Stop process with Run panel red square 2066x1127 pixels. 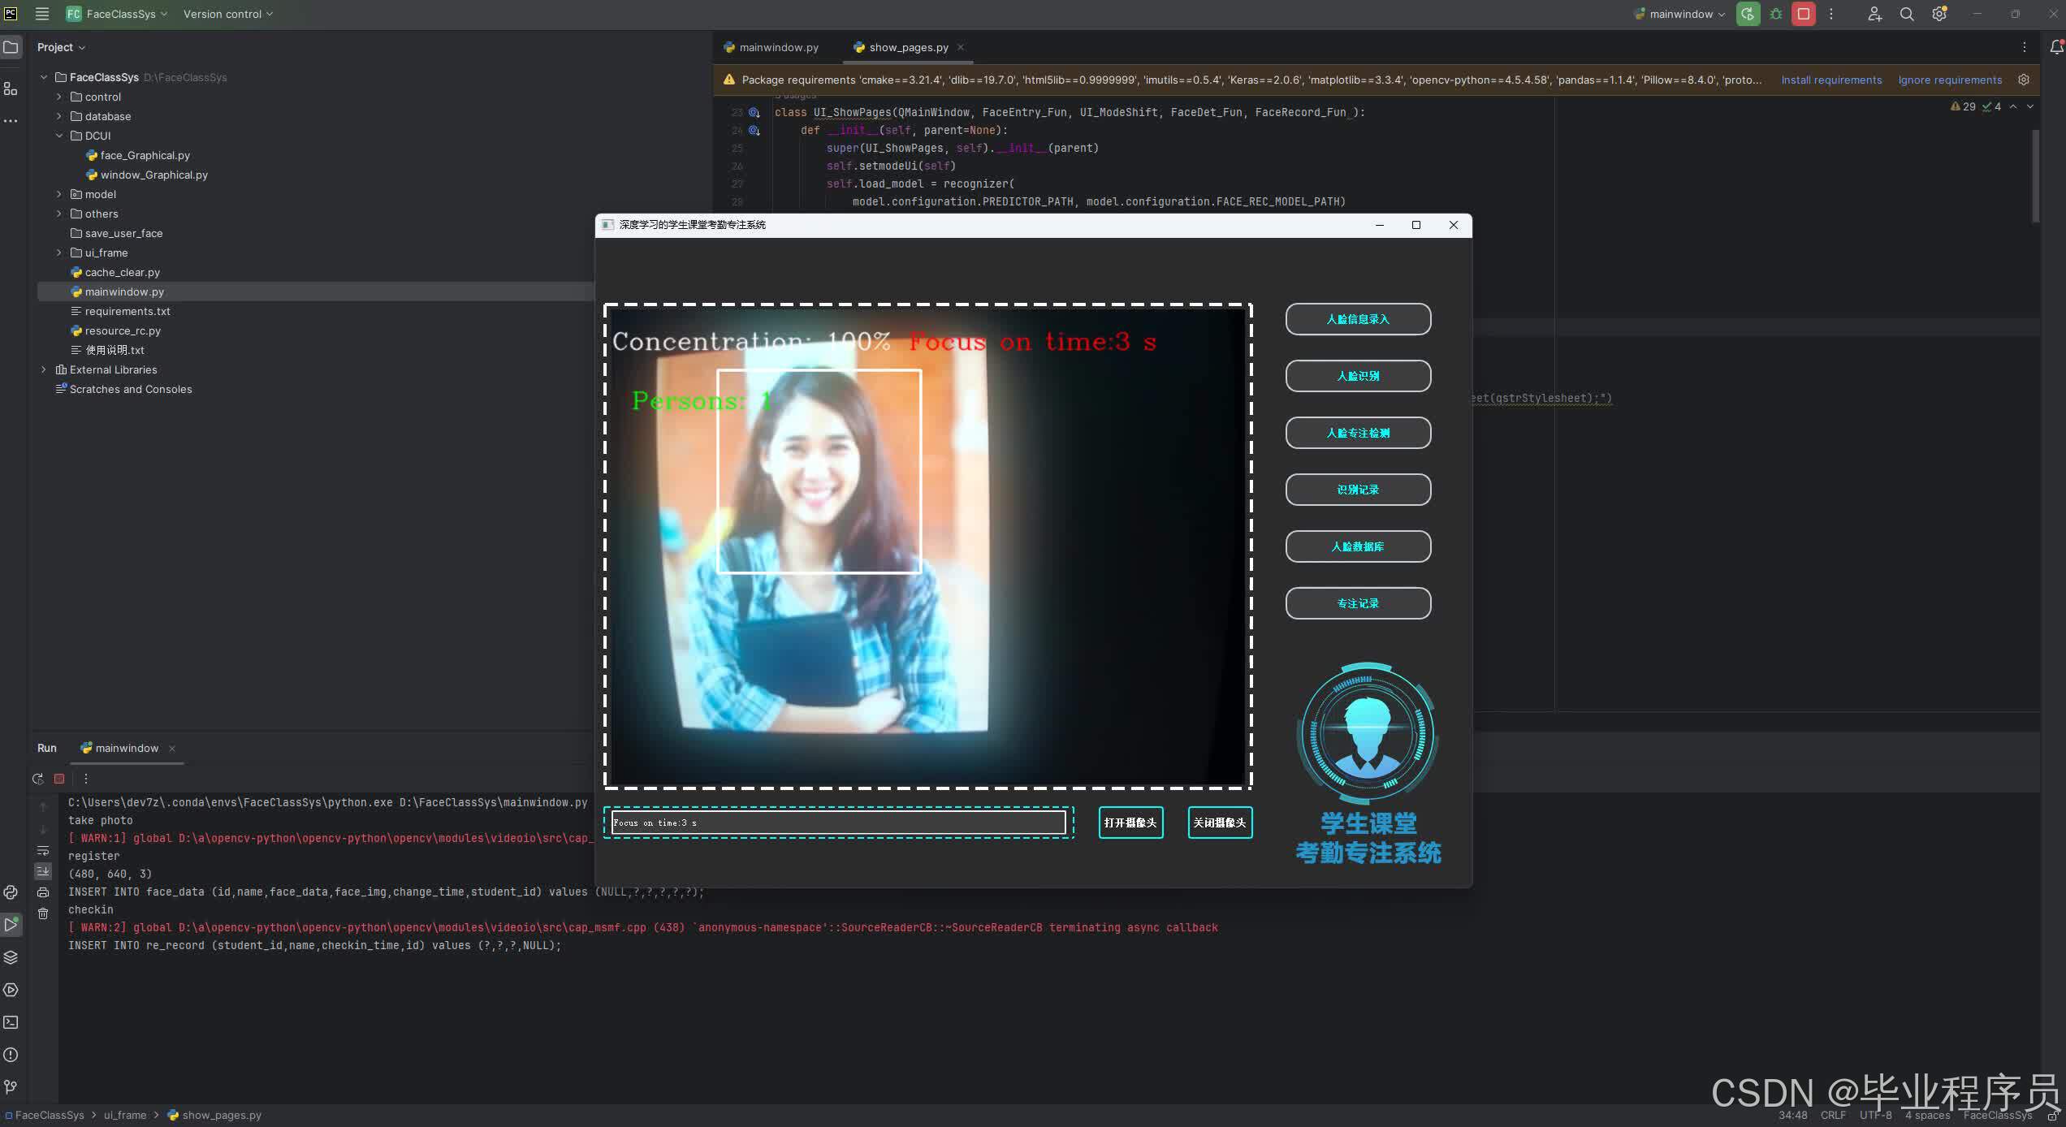[x=59, y=779]
